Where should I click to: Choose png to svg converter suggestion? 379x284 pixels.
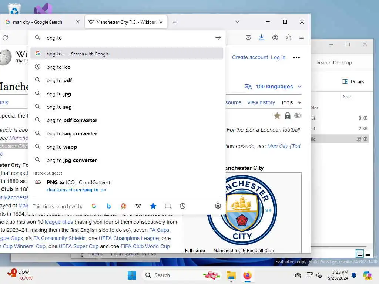[x=127, y=133]
